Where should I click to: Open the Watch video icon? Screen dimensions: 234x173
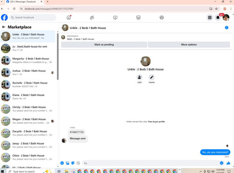tap(115, 17)
